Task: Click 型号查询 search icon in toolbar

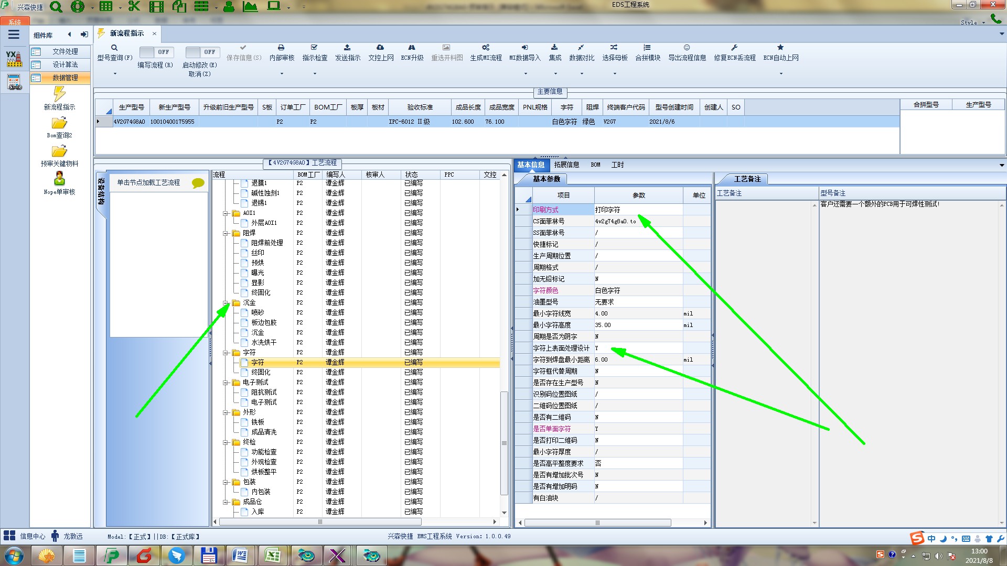Action: click(114, 48)
